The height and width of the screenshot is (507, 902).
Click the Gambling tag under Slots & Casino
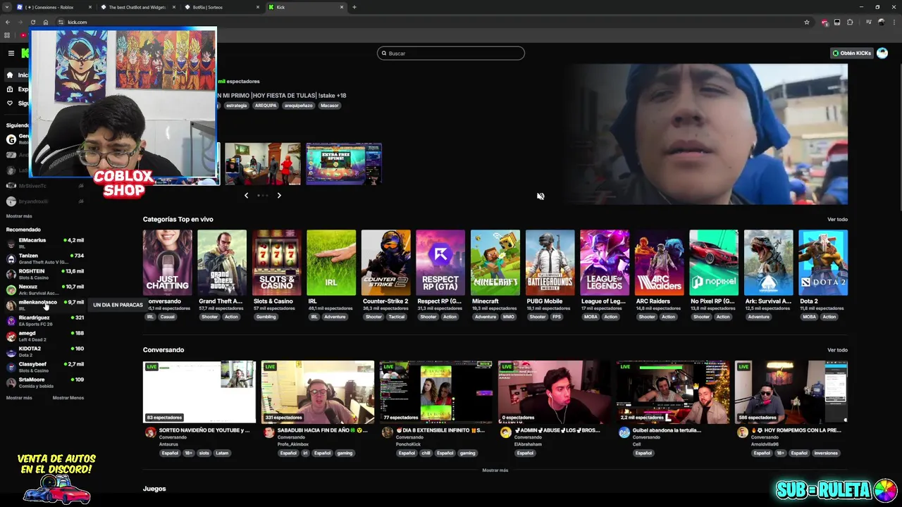tap(266, 317)
